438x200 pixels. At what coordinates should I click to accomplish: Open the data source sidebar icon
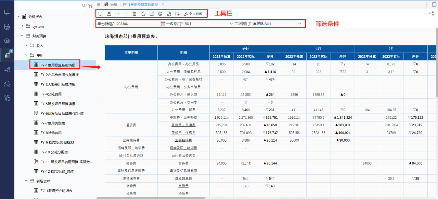pyautogui.click(x=7, y=27)
